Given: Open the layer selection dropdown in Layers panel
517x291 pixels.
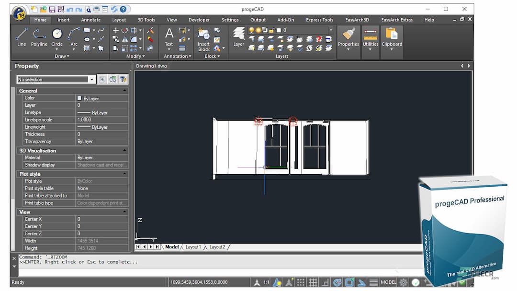Looking at the screenshot, I should click(330, 30).
